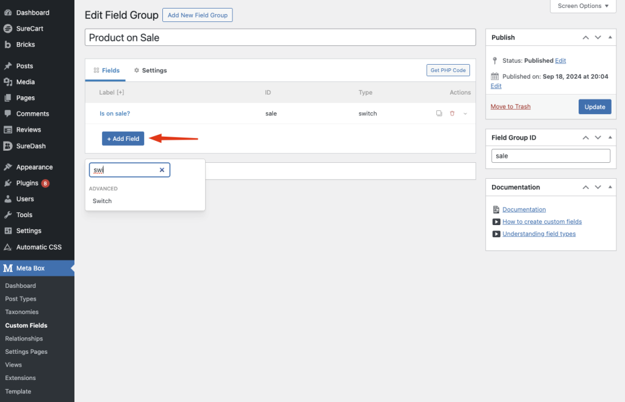This screenshot has height=402, width=625.
Task: Open the Bricks sidebar menu
Action: (x=25, y=45)
